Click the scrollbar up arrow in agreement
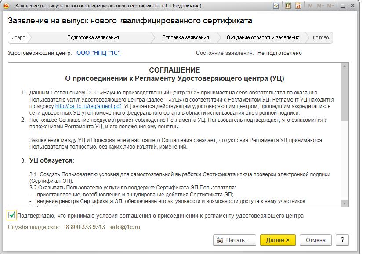This screenshot has height=254, width=366. [344, 66]
